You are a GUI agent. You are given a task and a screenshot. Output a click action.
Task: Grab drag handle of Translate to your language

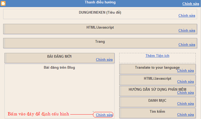[120, 69]
